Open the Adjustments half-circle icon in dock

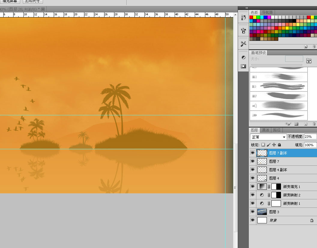click(243, 57)
